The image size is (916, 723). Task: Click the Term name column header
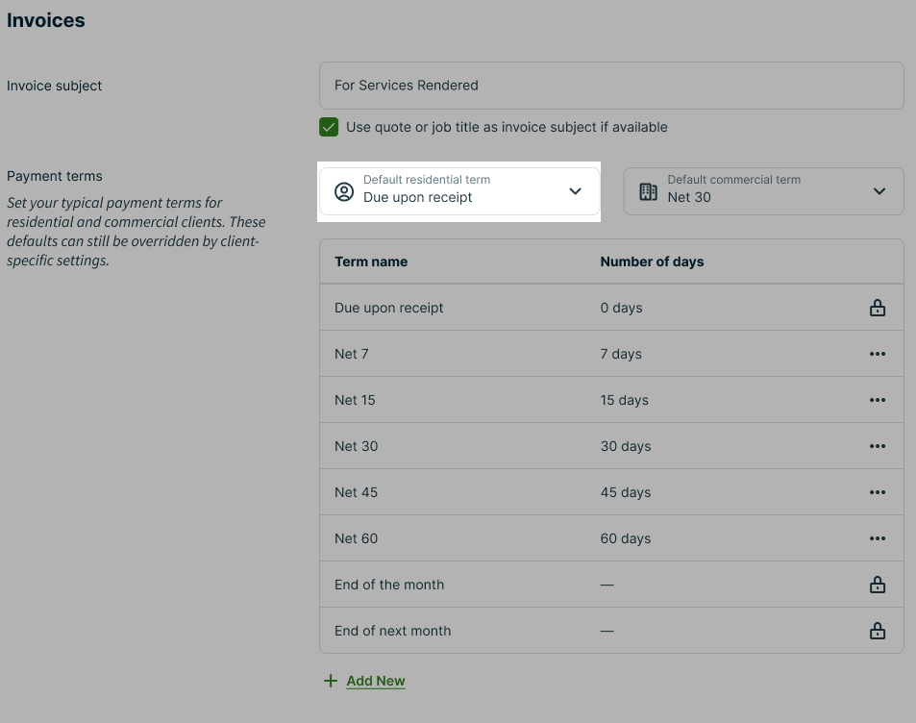(371, 262)
